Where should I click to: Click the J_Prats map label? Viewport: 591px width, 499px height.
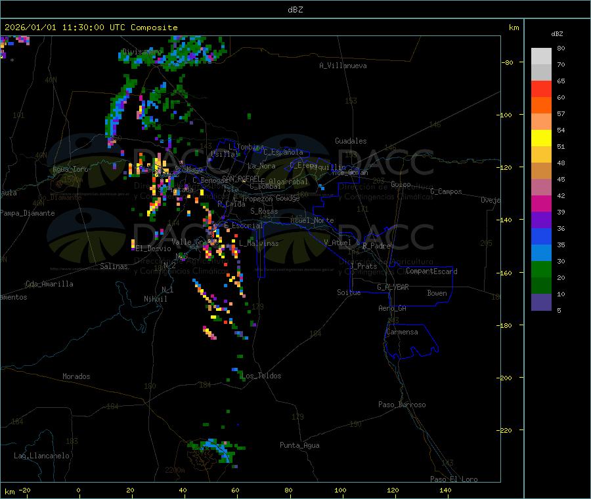tap(363, 266)
